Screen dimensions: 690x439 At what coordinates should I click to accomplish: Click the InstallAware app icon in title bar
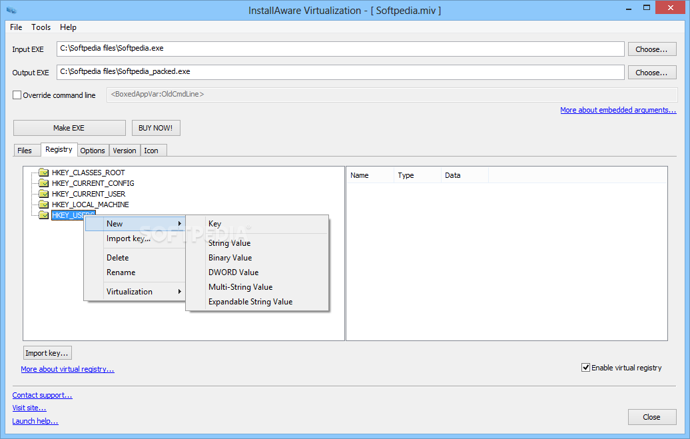pos(11,10)
